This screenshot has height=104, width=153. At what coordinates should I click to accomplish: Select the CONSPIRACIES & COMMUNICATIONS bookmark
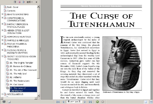point(16,19)
